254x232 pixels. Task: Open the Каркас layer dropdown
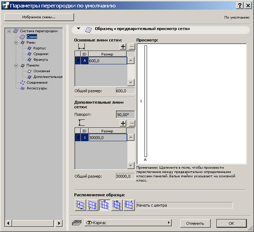click(x=127, y=223)
